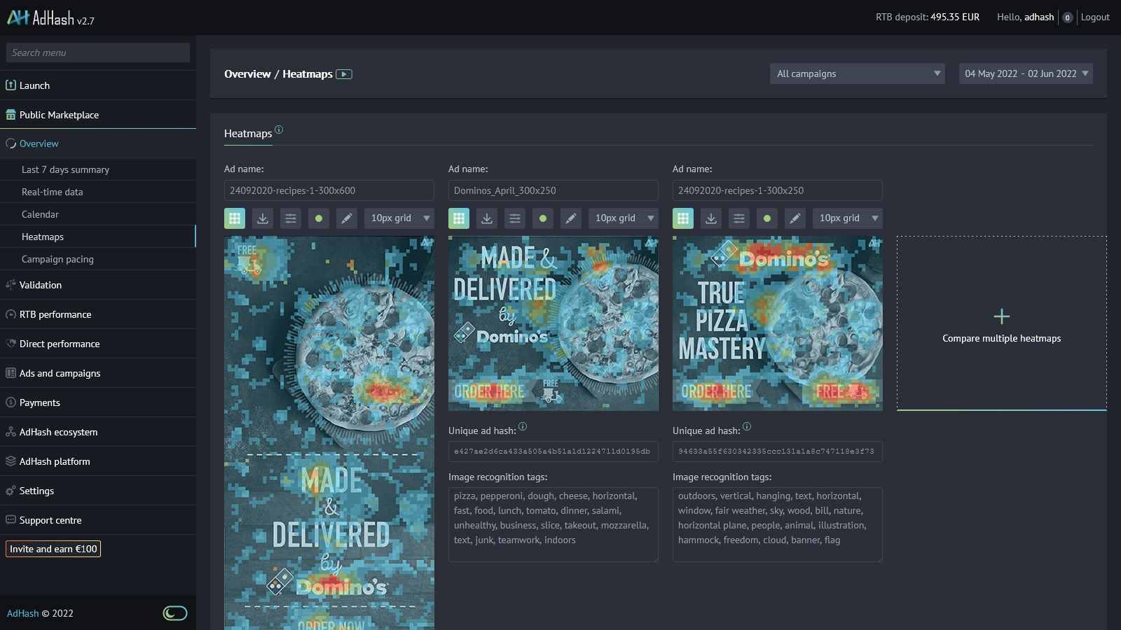The width and height of the screenshot is (1121, 630).
Task: Click the pencil edit icon on third heatmap
Action: coord(795,218)
